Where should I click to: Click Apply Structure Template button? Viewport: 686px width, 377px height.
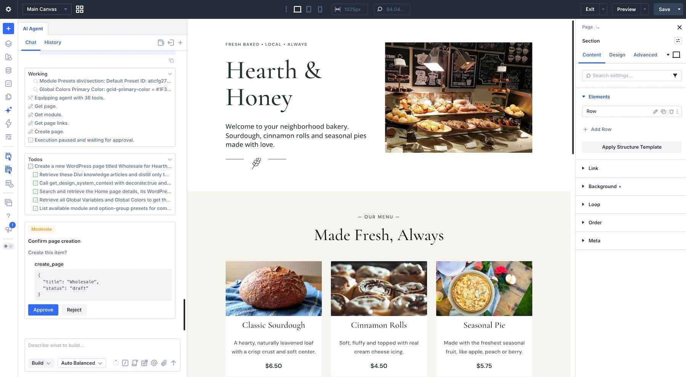coord(632,147)
